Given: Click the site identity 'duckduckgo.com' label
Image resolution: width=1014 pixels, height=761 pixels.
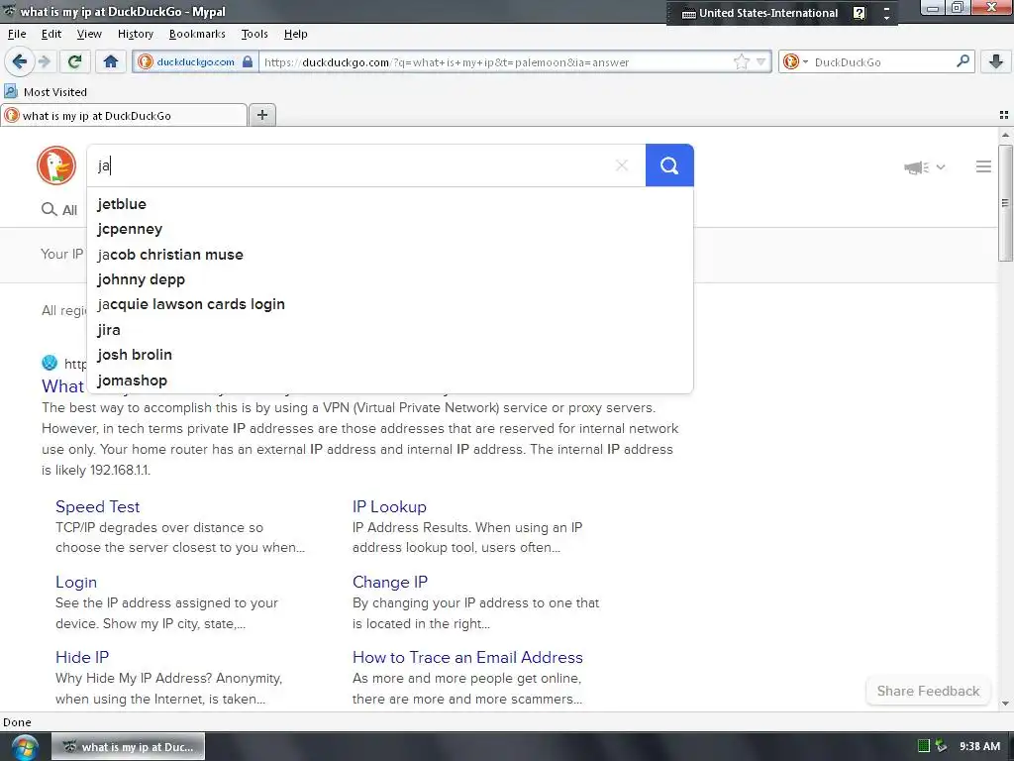Looking at the screenshot, I should coord(195,62).
